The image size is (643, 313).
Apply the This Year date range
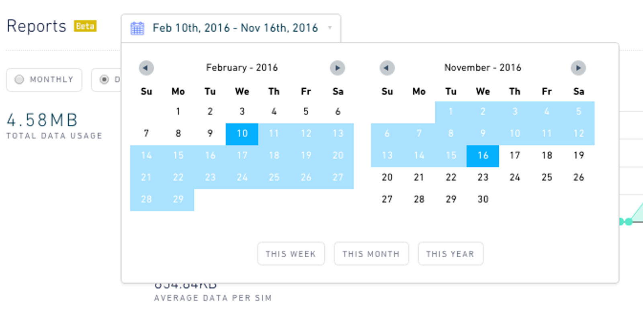tap(451, 254)
